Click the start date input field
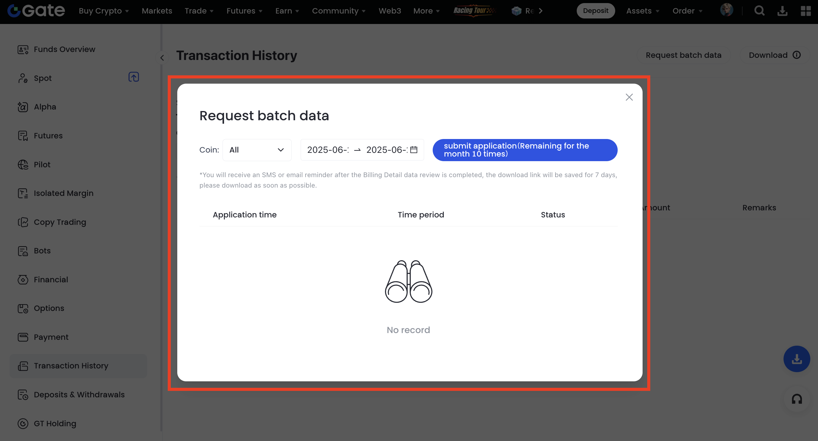 point(328,150)
